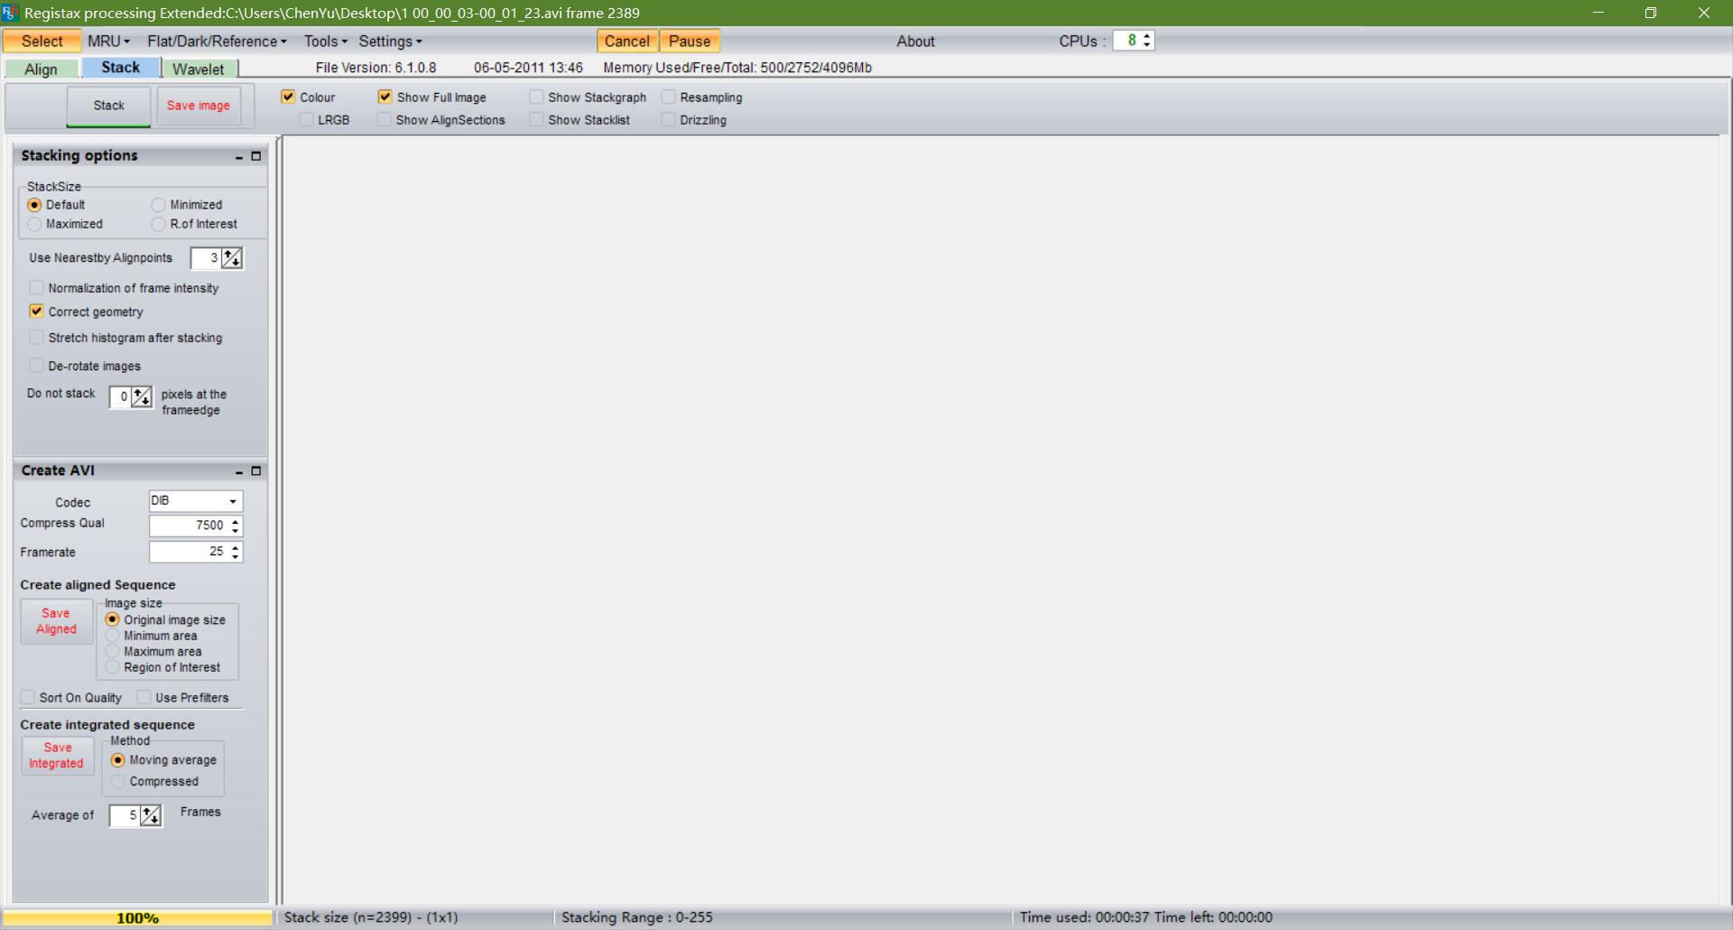Enable Sort On Quality checkbox
Image resolution: width=1733 pixels, height=930 pixels.
28,697
